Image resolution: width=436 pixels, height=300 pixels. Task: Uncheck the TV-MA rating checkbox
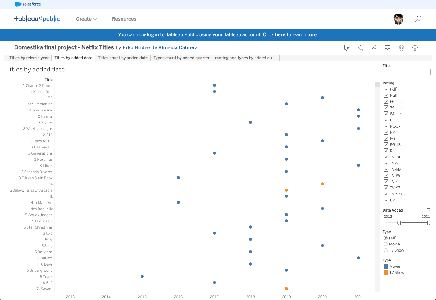pos(386,169)
